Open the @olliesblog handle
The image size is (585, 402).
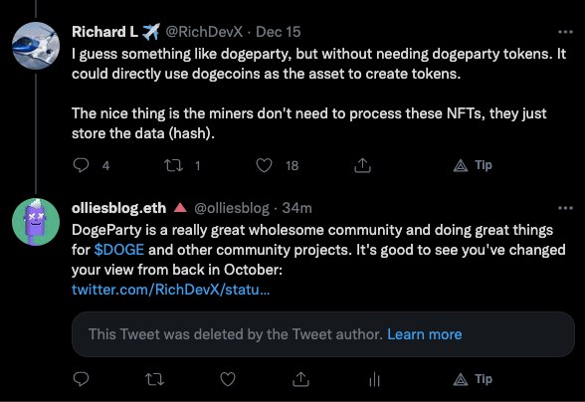pyautogui.click(x=231, y=208)
